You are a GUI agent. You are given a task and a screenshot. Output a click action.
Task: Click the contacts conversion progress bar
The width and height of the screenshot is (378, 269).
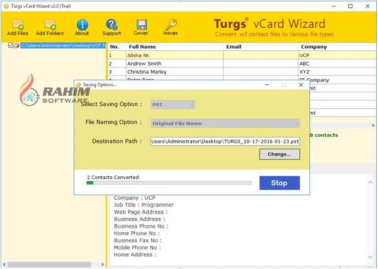[x=169, y=183]
